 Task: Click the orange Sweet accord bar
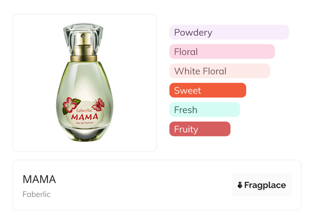coord(208,90)
